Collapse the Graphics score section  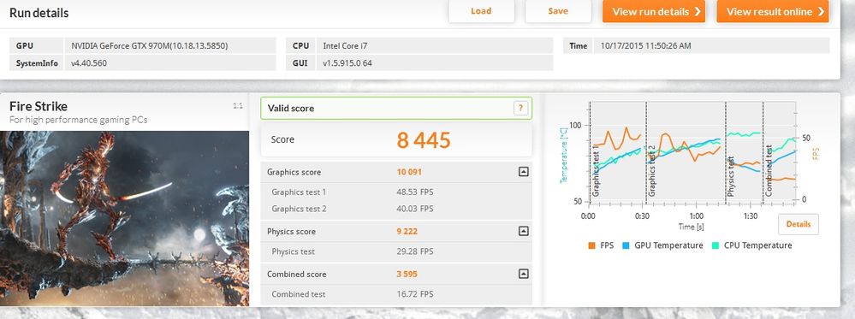524,172
